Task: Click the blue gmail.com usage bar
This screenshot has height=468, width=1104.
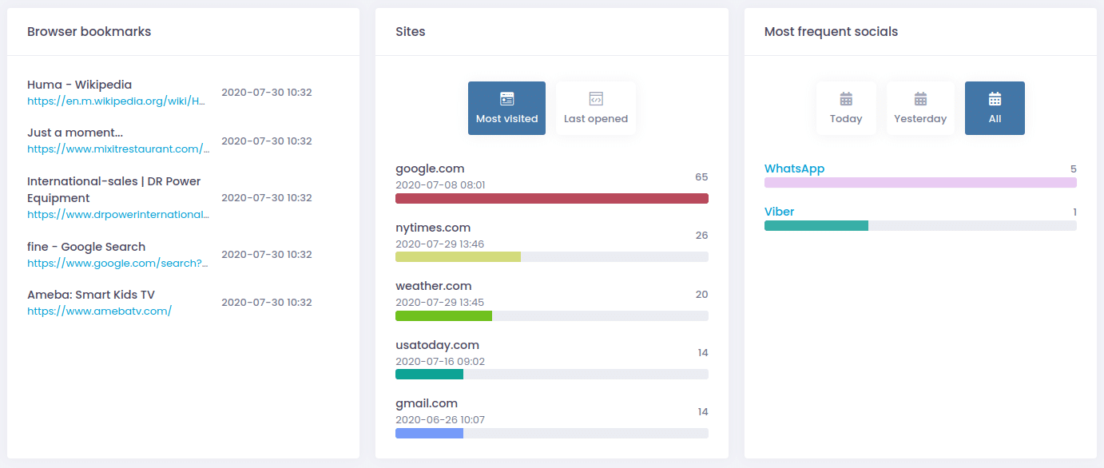Action: point(429,433)
